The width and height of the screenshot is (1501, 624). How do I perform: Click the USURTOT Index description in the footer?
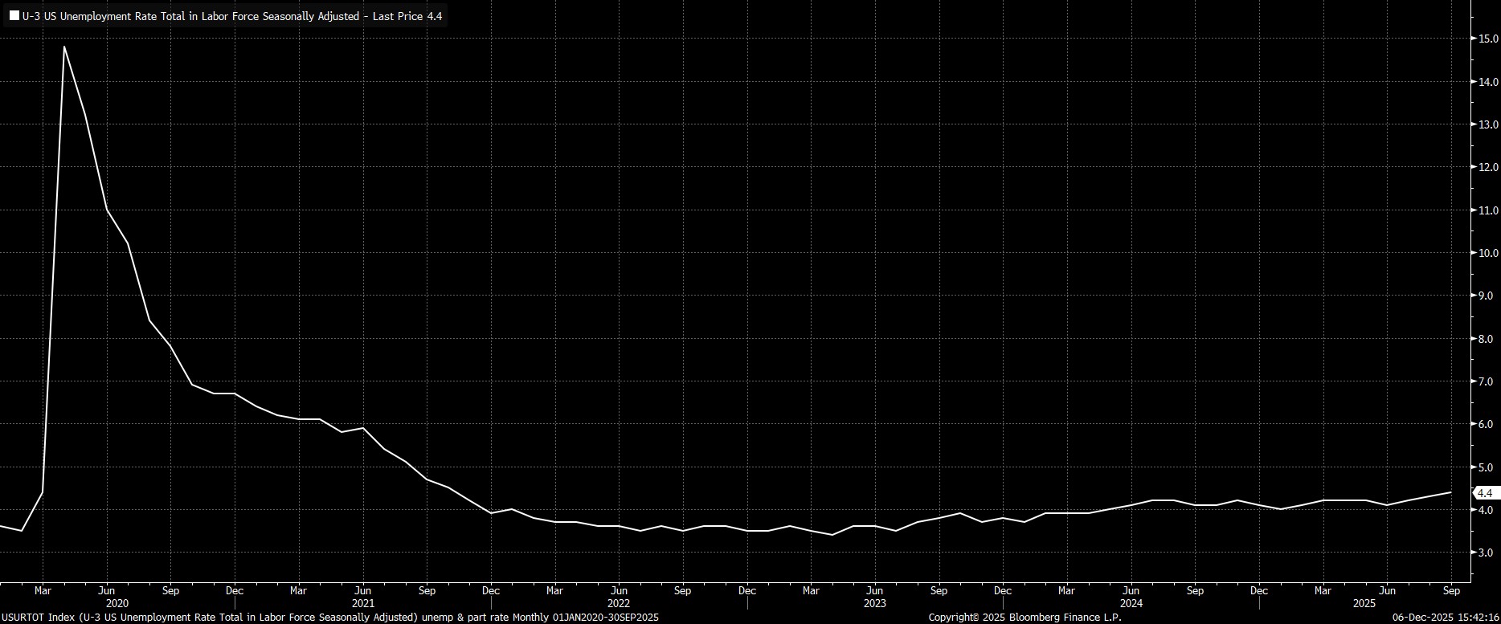pyautogui.click(x=329, y=618)
